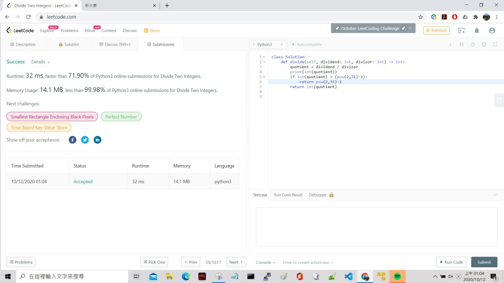Expand submission Details
This screenshot has width=504, height=283.
(40, 61)
